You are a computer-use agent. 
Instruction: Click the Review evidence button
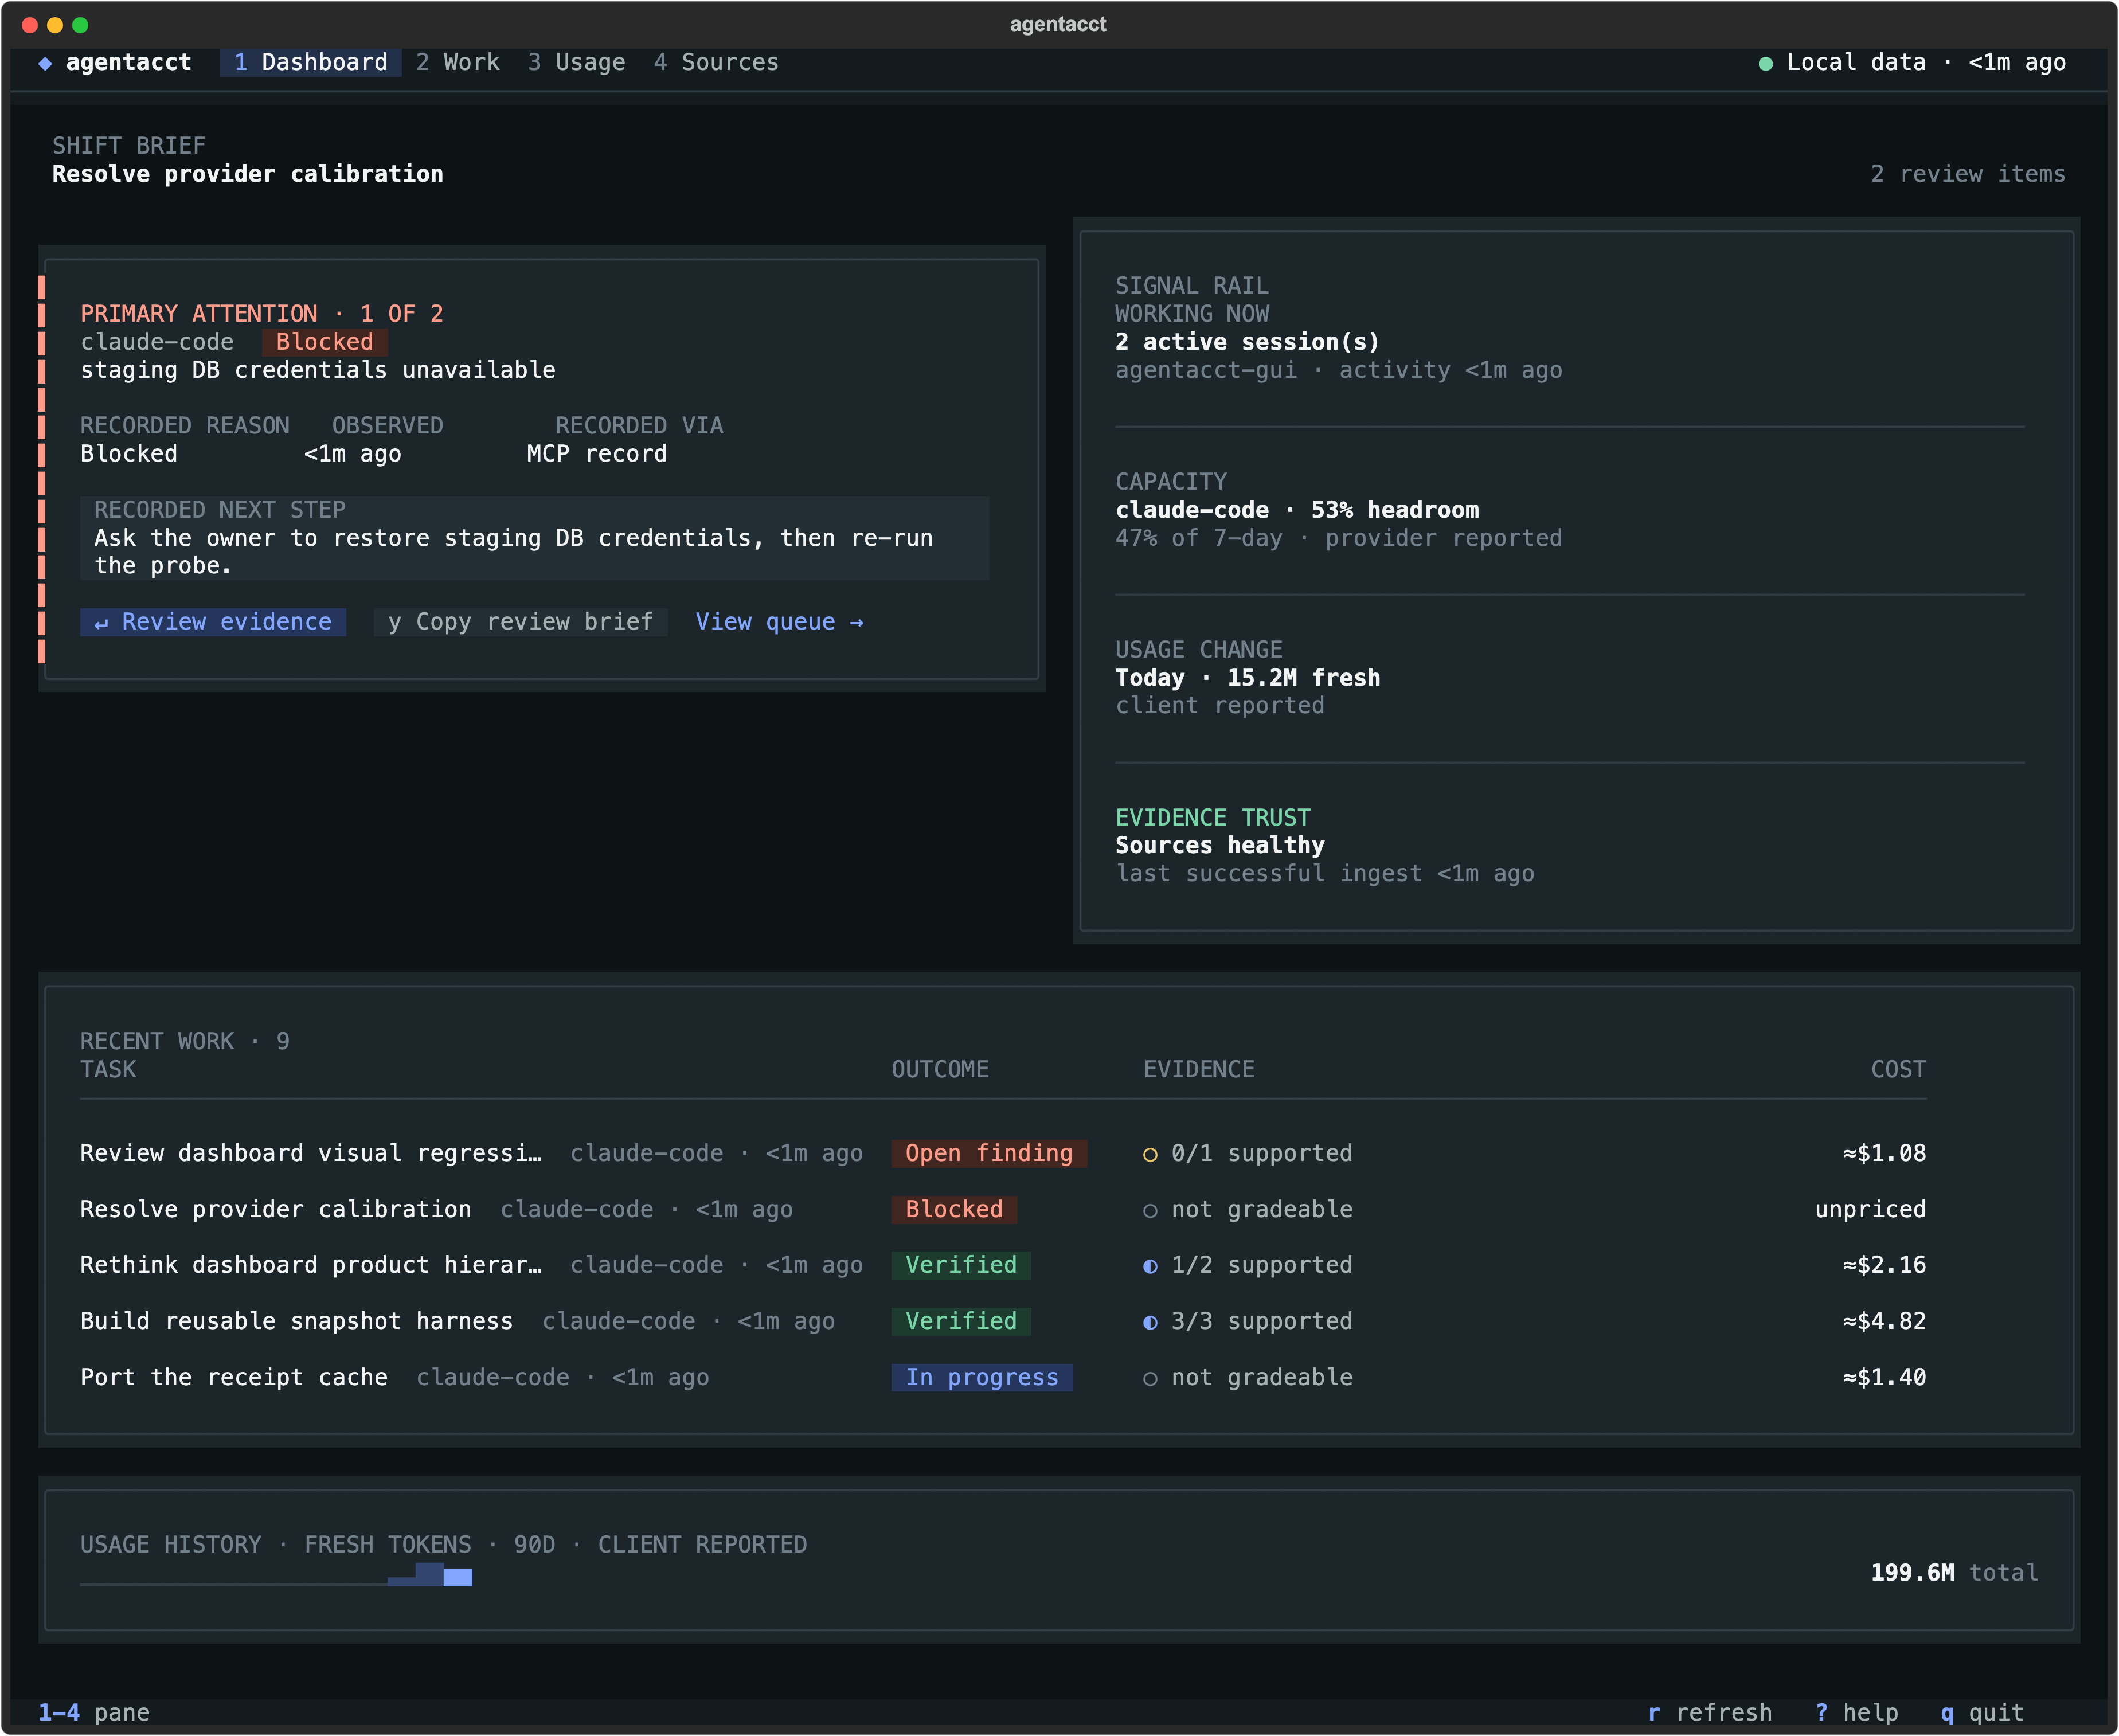click(213, 622)
